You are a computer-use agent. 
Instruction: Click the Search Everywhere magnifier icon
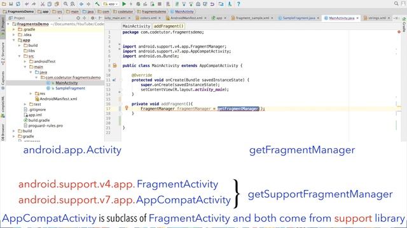[x=396, y=4]
